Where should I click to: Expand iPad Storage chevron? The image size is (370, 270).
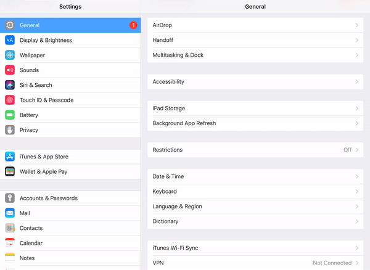click(357, 108)
